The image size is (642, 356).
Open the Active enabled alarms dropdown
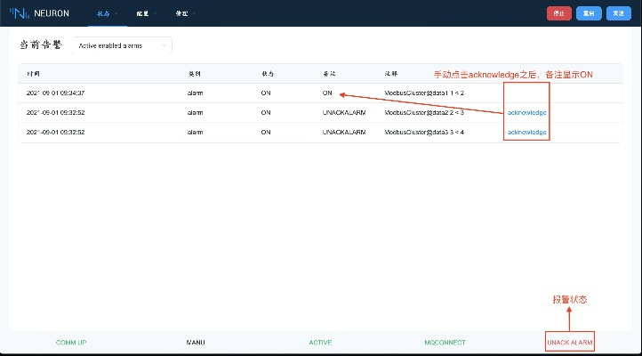(x=122, y=44)
